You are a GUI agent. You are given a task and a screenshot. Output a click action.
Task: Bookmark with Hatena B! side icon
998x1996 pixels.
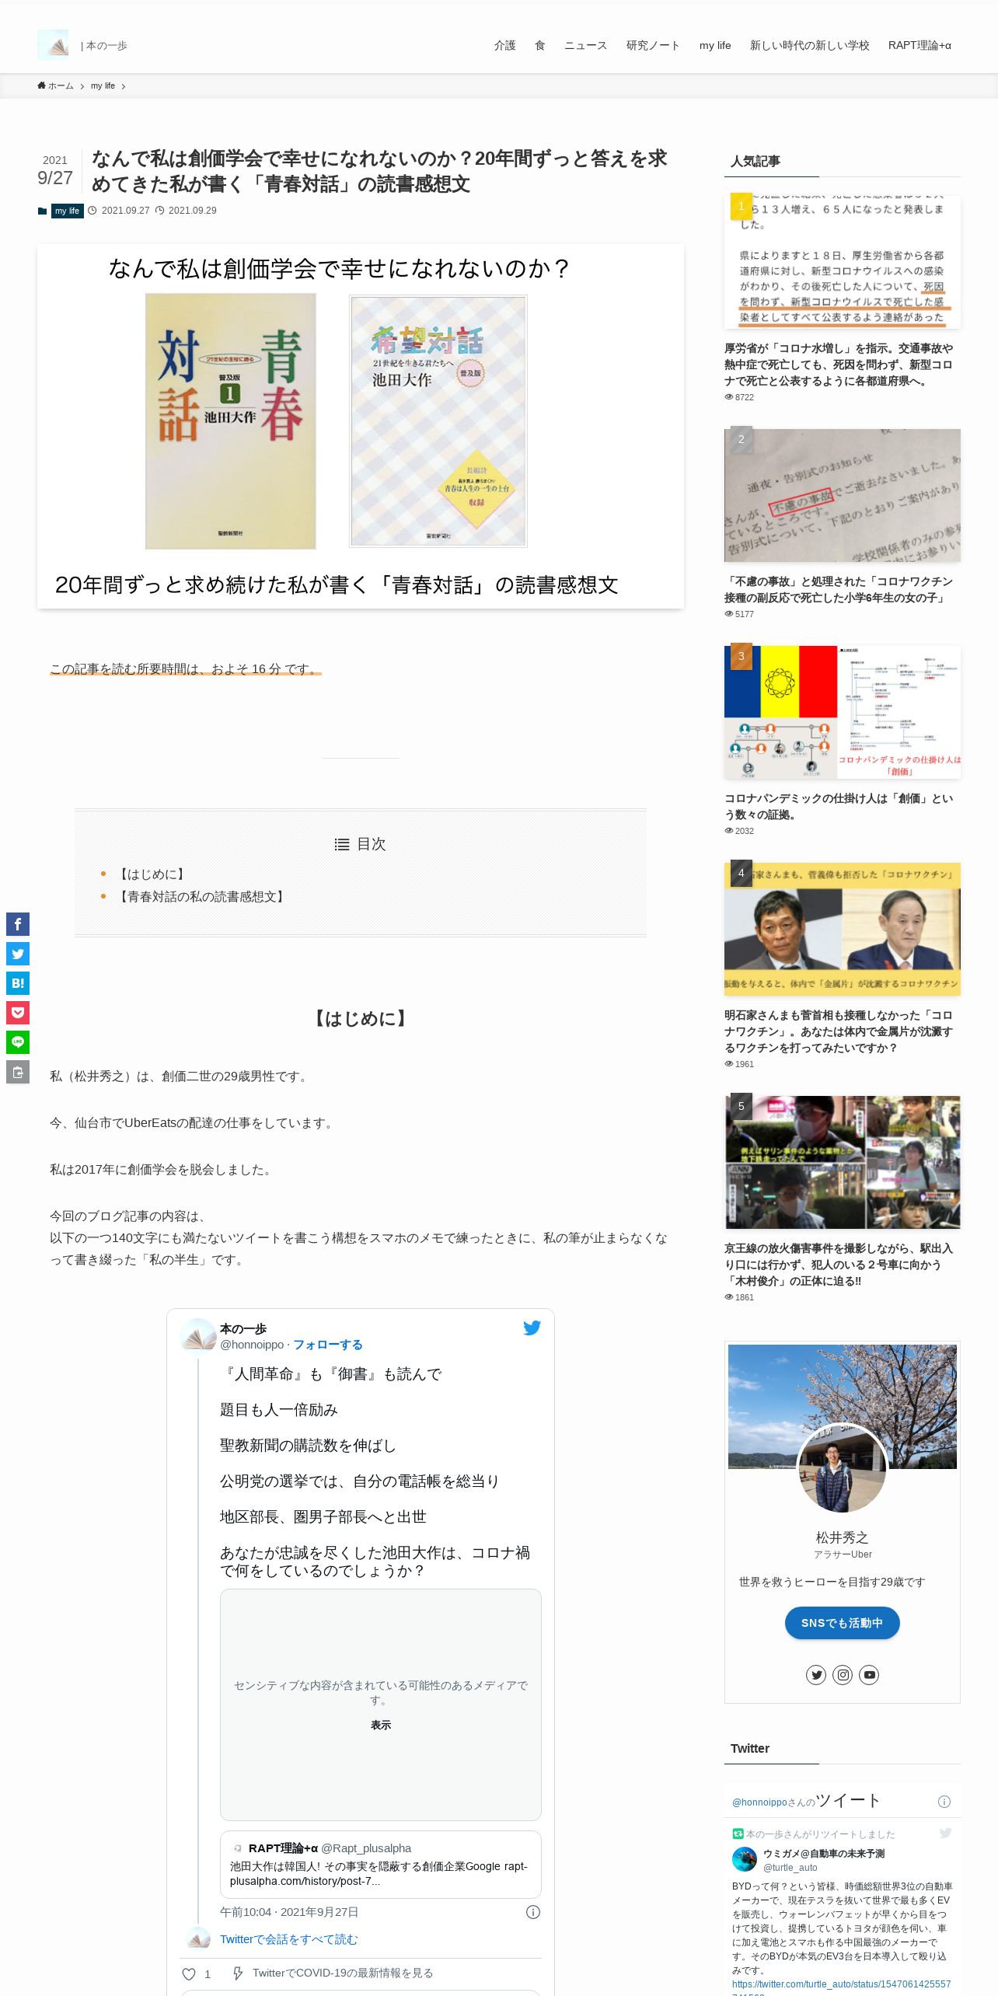pos(18,983)
